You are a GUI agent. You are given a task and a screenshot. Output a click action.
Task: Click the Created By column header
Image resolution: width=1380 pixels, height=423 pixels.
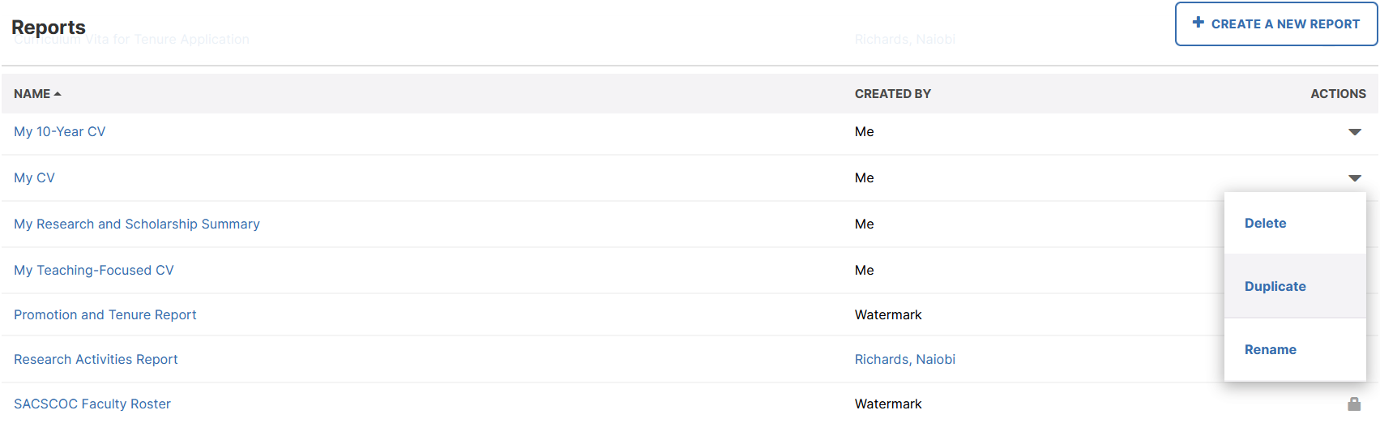point(892,94)
